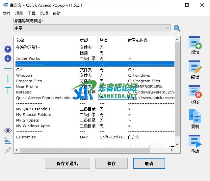Open the 工具 menu
The width and height of the screenshot is (210, 181).
32,14
